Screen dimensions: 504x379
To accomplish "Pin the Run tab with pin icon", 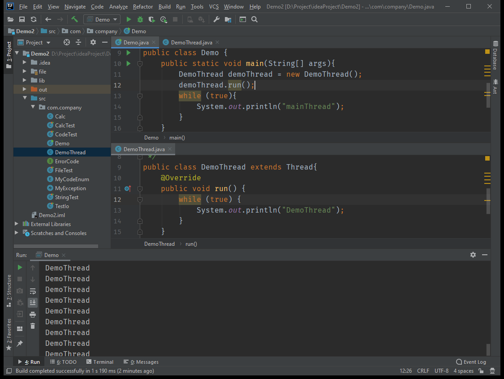I will tap(20, 343).
